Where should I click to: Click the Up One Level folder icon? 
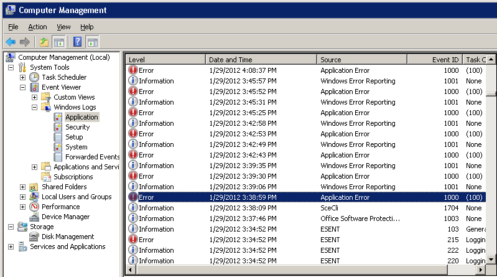[x=44, y=42]
